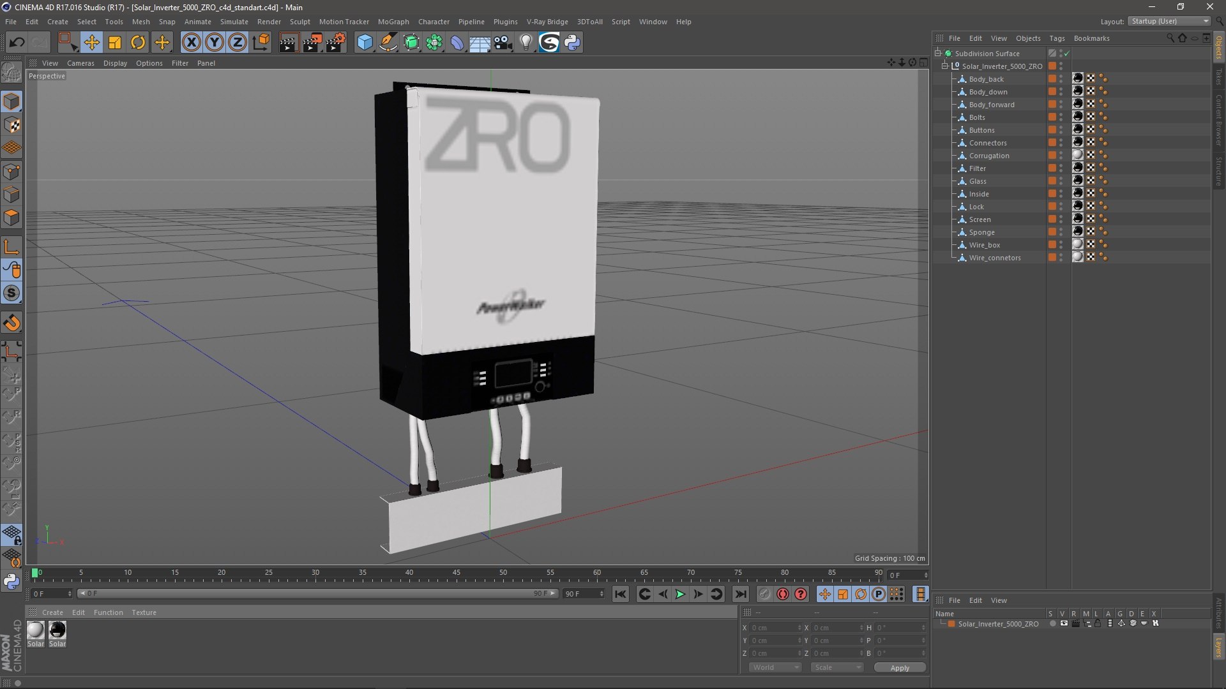1226x689 pixels.
Task: Select the Move tool
Action: coord(91,43)
